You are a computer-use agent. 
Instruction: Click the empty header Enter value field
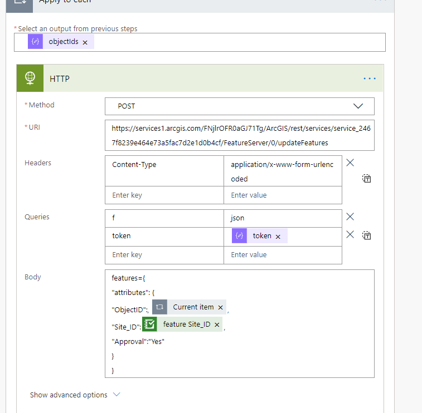click(x=283, y=195)
